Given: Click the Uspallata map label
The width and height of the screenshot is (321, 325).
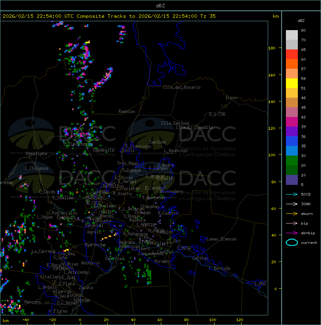Looking at the screenshot, I should (36, 154).
